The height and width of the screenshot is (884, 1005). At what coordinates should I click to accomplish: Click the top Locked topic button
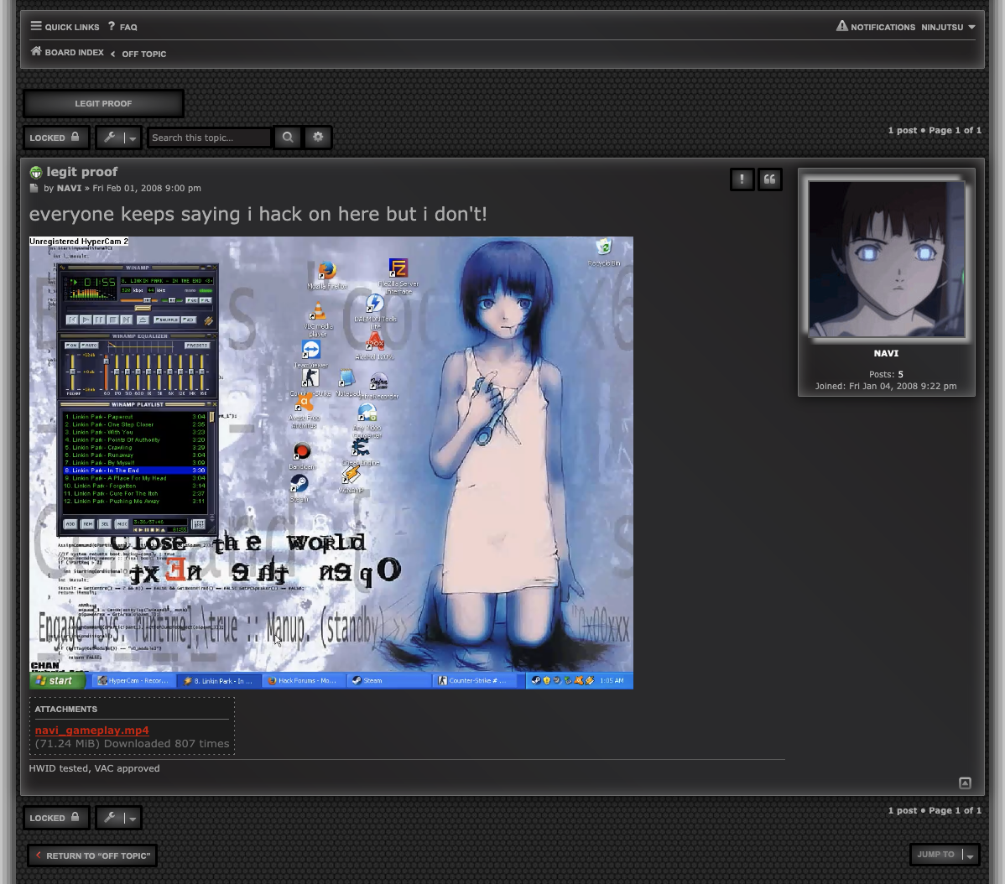[x=55, y=137]
